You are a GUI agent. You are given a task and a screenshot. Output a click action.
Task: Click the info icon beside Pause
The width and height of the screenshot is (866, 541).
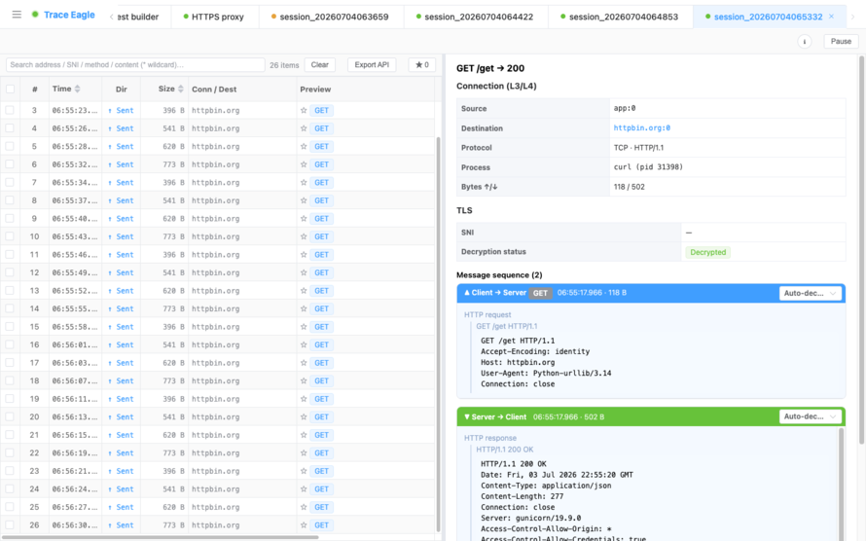(804, 42)
